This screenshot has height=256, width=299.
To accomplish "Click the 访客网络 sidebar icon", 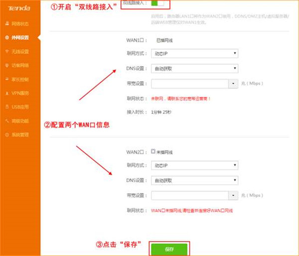I will pos(7,65).
